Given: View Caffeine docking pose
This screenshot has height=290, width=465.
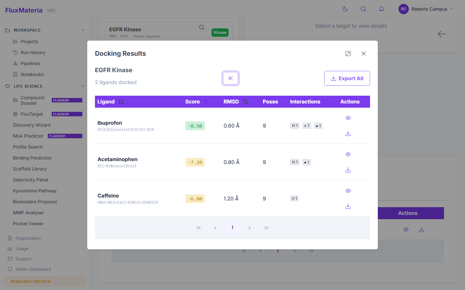Looking at the screenshot, I should 348,191.
